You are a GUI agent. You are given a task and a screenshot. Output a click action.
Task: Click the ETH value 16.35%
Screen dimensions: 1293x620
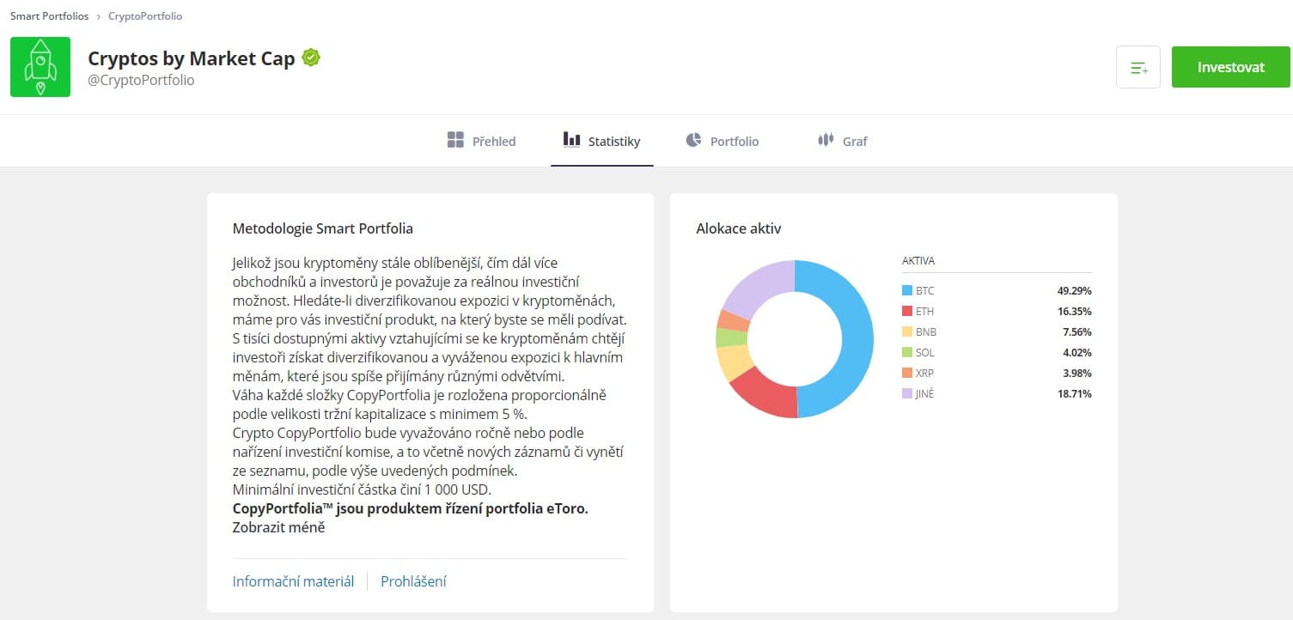pos(1074,312)
